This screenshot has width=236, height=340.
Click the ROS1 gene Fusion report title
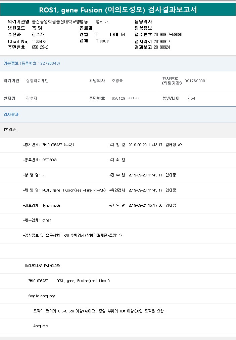coord(118,10)
